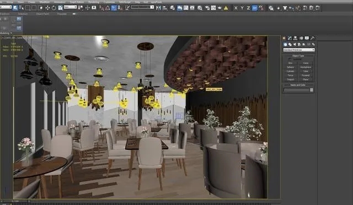Collapse the Object Type rollout
The height and width of the screenshot is (205, 353).
click(x=298, y=56)
